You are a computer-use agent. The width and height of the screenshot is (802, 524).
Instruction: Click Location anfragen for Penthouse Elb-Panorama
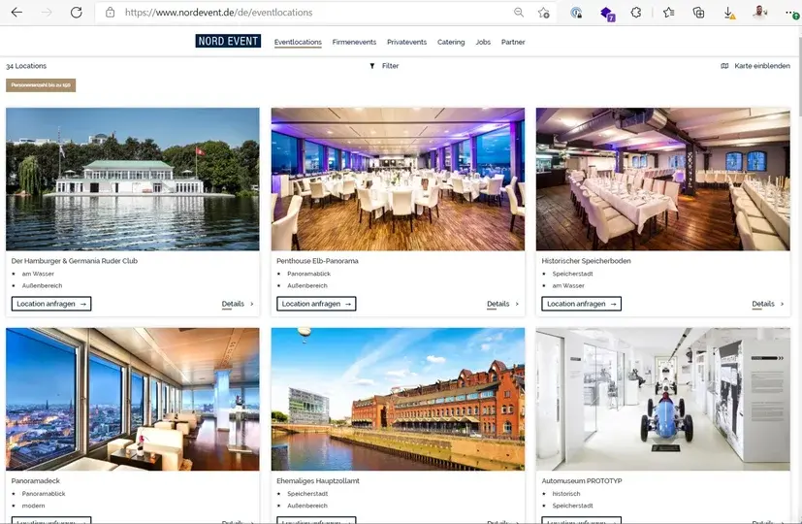[316, 304]
